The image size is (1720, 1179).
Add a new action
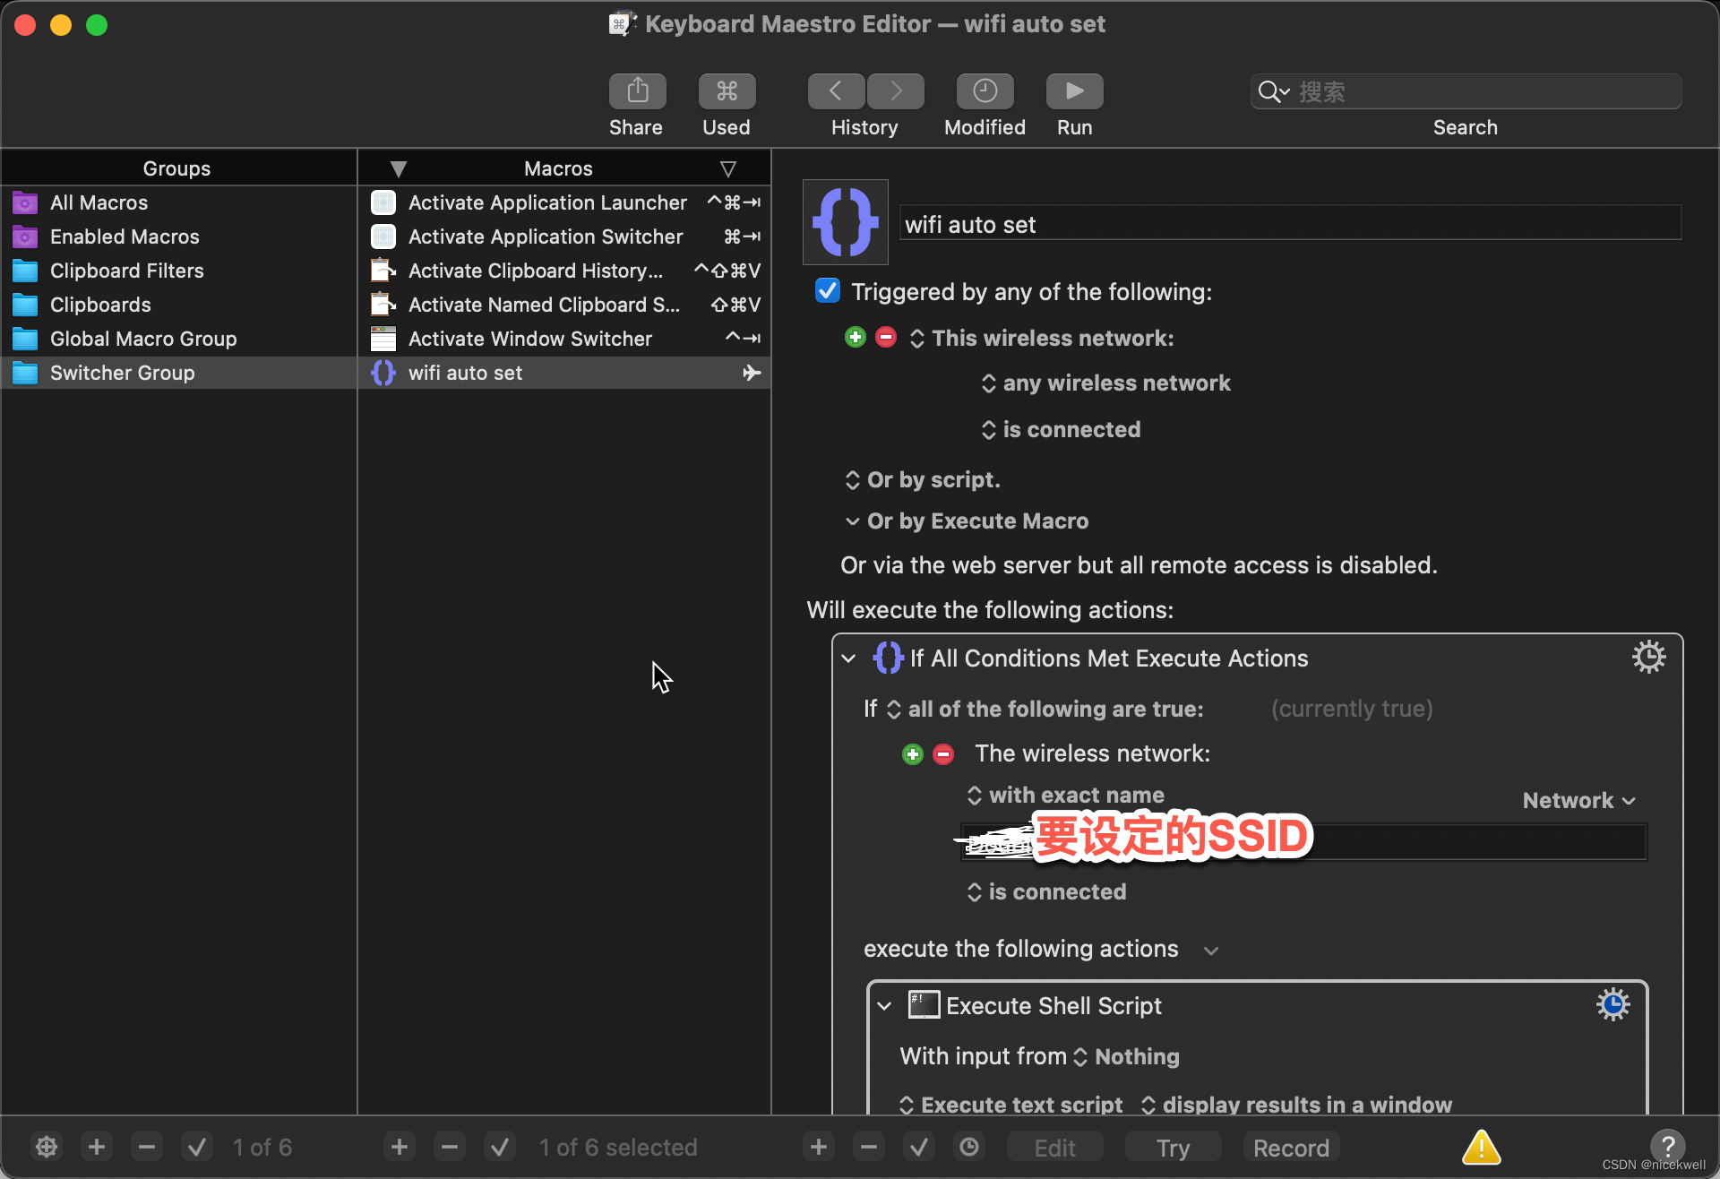(x=819, y=1147)
